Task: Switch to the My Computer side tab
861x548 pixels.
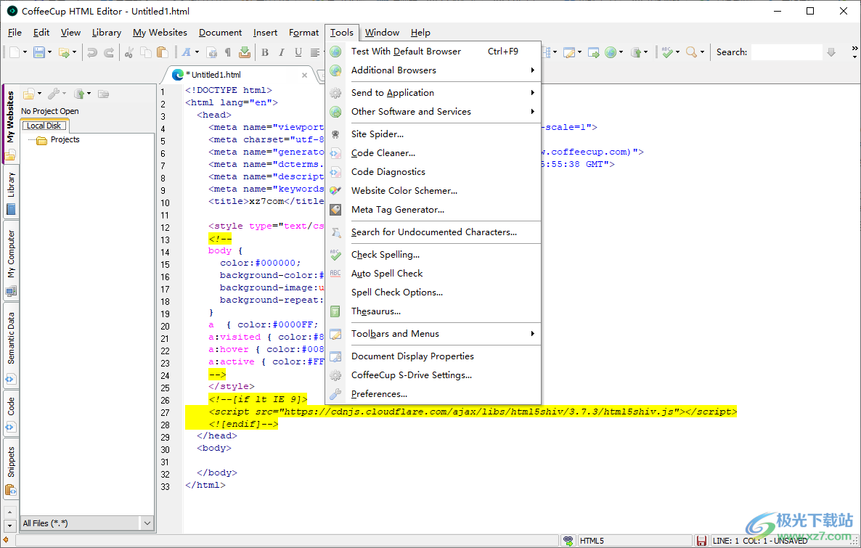Action: pyautogui.click(x=11, y=261)
